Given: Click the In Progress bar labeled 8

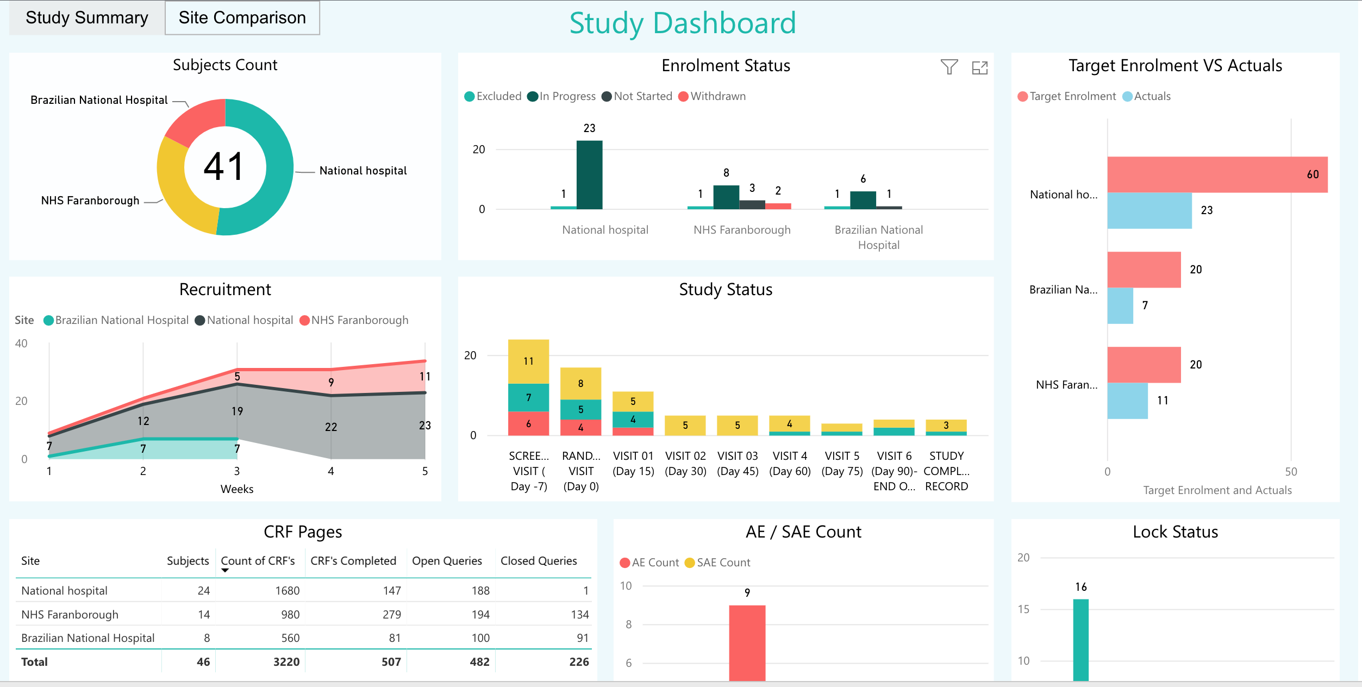Looking at the screenshot, I should coord(726,197).
